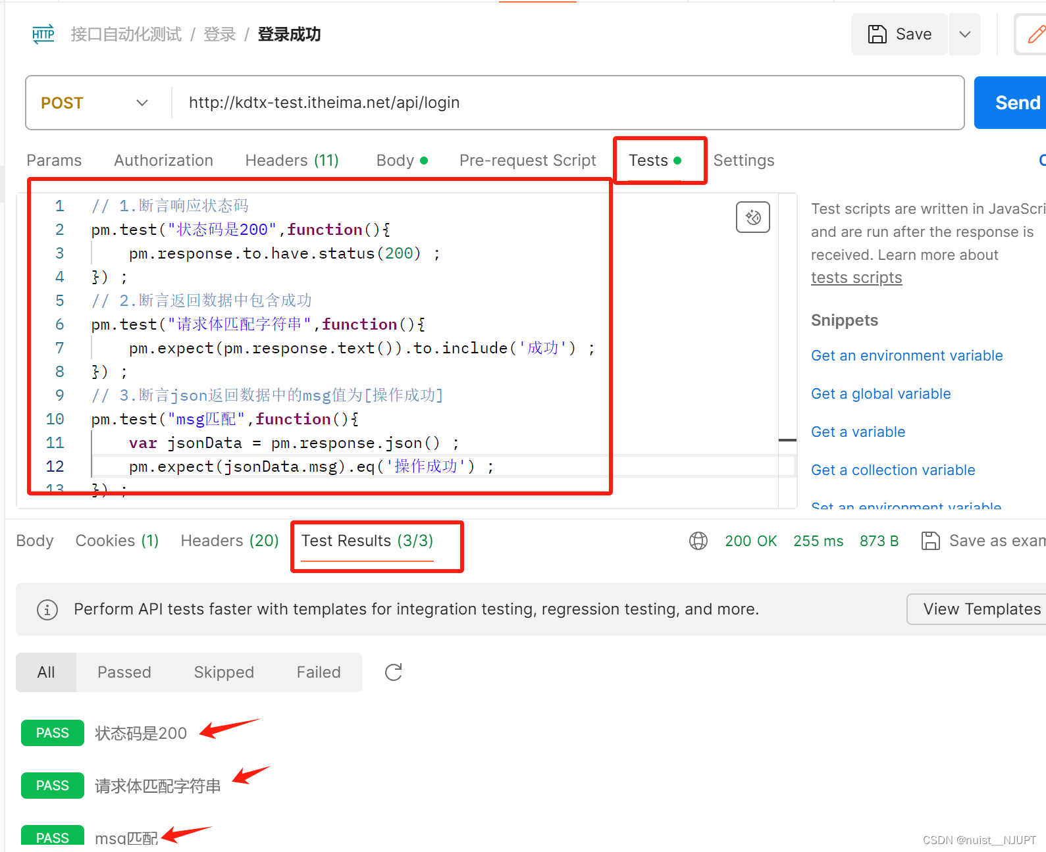Open the Headers (11) request tab
Screen dimensions: 1046x852
click(x=292, y=161)
